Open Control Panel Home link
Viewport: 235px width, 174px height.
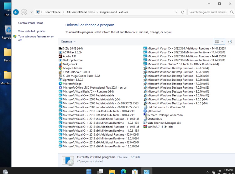(x=31, y=23)
